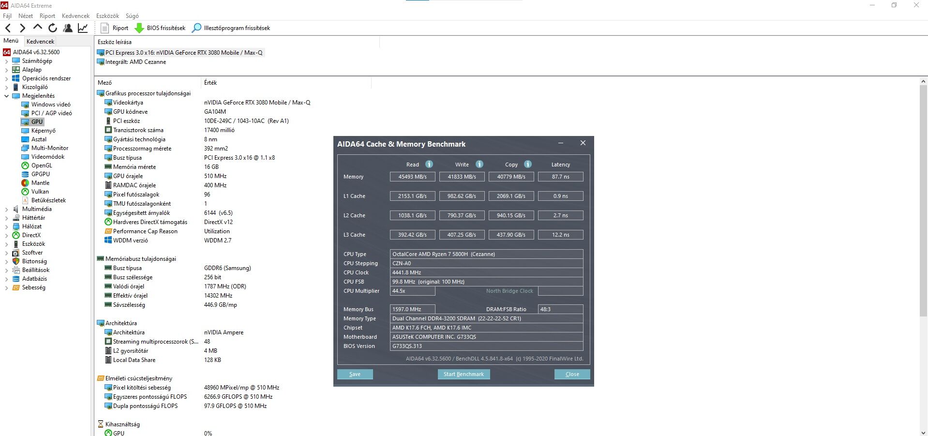Image resolution: width=928 pixels, height=436 pixels.
Task: Click Write info icon in benchmark
Action: tap(479, 164)
